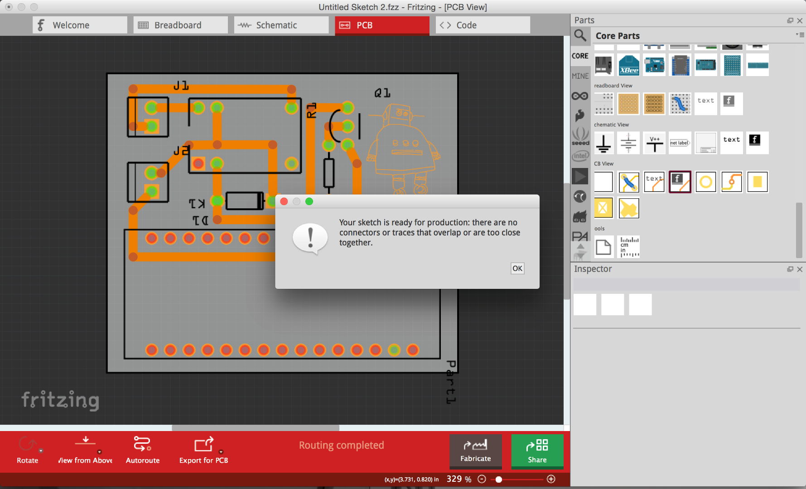The image size is (806, 489).
Task: Select the Arduino board part thumbnail
Action: pyautogui.click(x=654, y=65)
